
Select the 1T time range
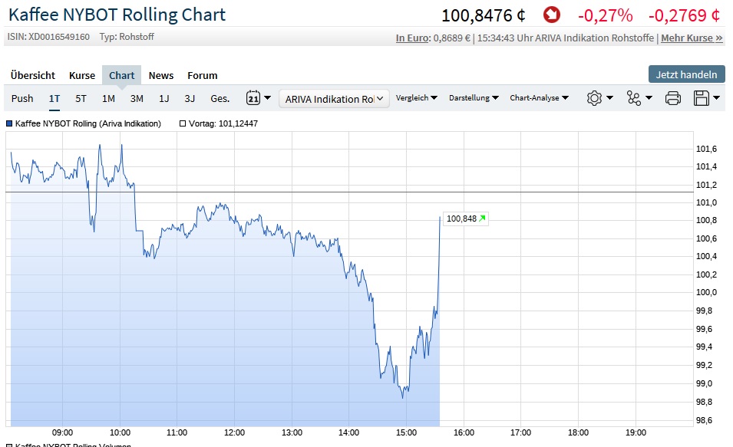54,98
